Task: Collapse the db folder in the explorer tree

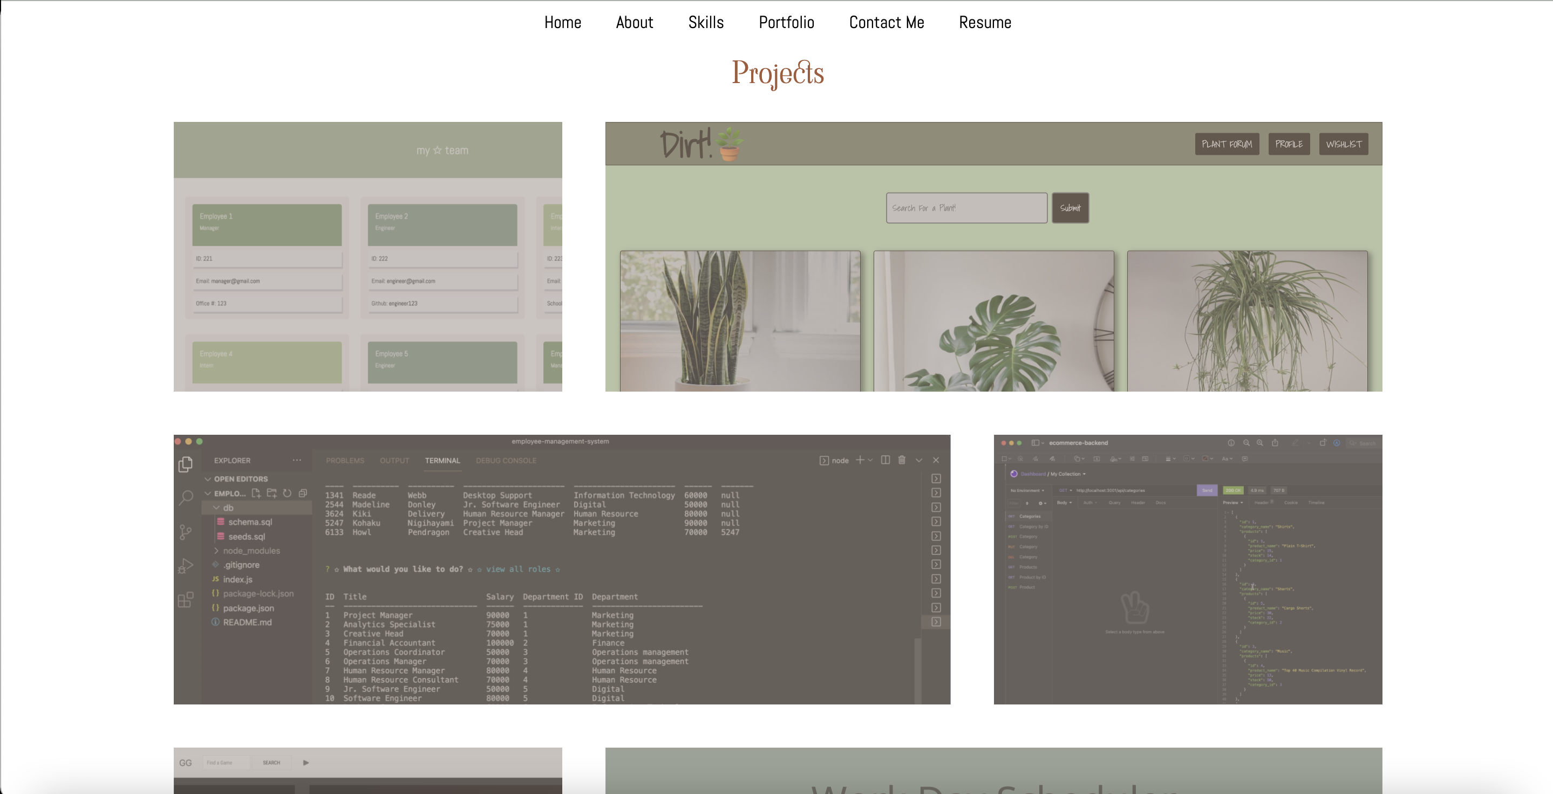Action: tap(216, 508)
